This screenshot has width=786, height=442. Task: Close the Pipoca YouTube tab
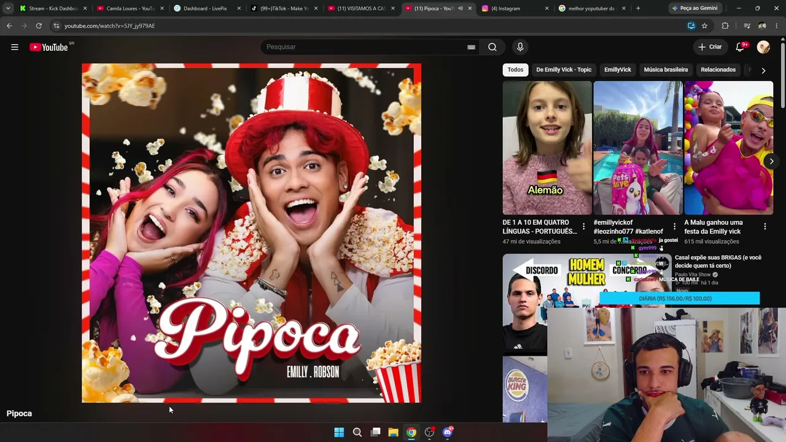coord(470,9)
